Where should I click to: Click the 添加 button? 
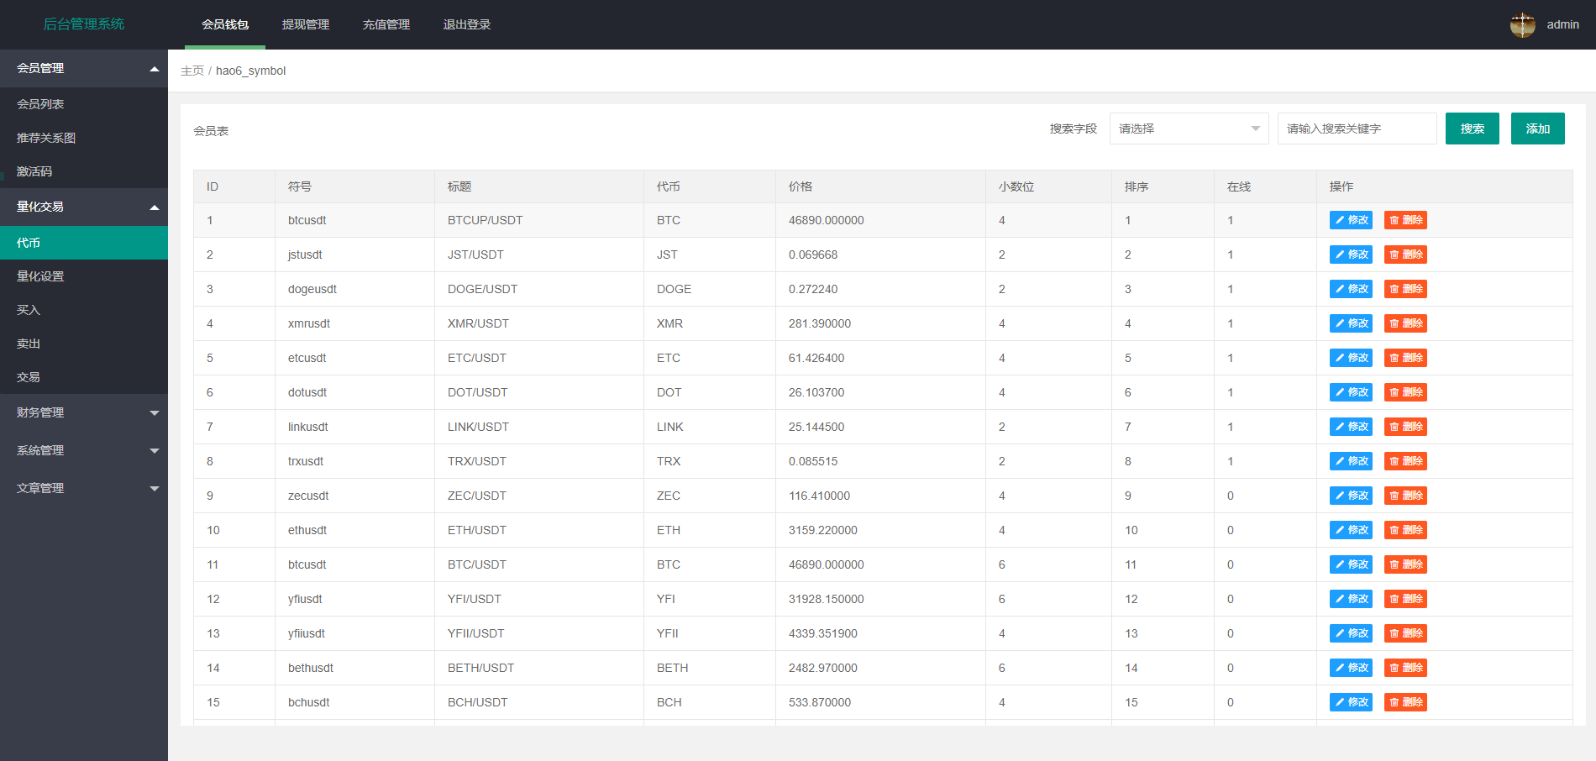pyautogui.click(x=1537, y=129)
